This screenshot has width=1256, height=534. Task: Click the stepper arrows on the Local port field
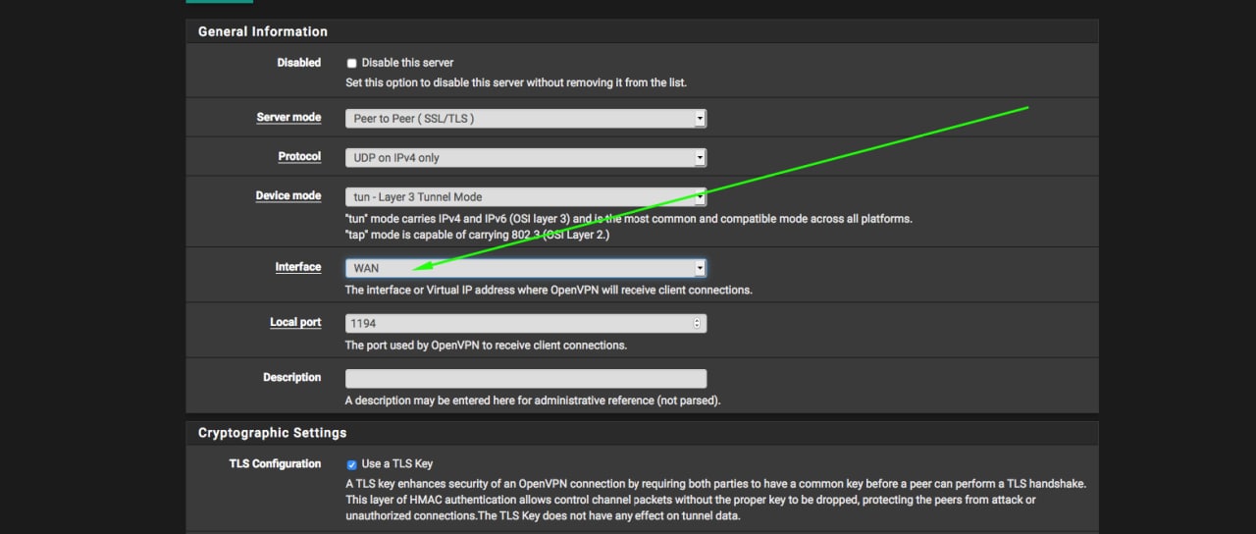pyautogui.click(x=697, y=322)
